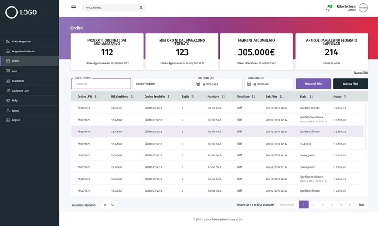Click Magazzino Federato sidebar icon
This screenshot has width=378, height=226.
[x=8, y=51]
